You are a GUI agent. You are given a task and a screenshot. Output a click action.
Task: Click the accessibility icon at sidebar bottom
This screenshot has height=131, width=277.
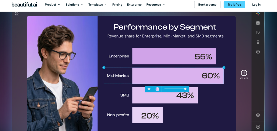coord(258,127)
